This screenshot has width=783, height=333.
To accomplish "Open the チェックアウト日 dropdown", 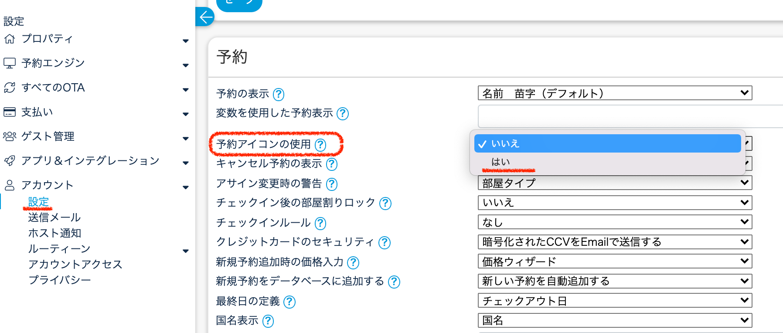I will [x=615, y=301].
